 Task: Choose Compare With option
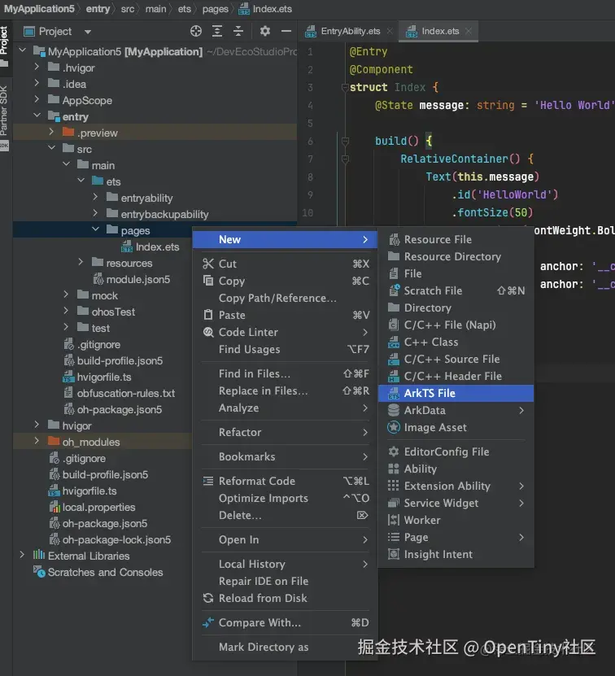pyautogui.click(x=285, y=622)
